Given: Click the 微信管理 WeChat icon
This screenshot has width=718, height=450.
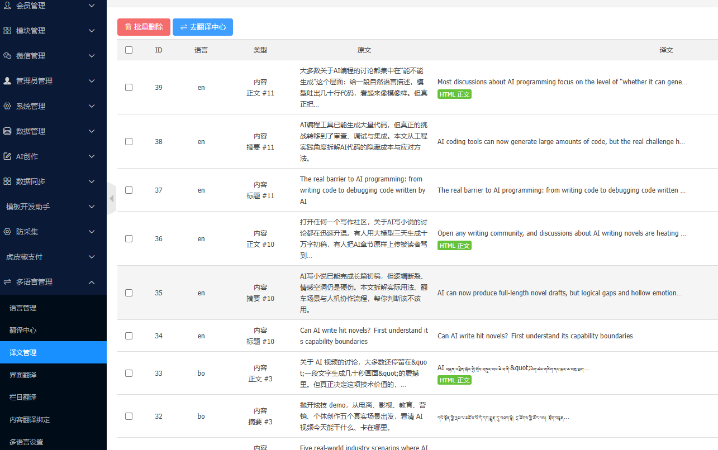Looking at the screenshot, I should 7,56.
